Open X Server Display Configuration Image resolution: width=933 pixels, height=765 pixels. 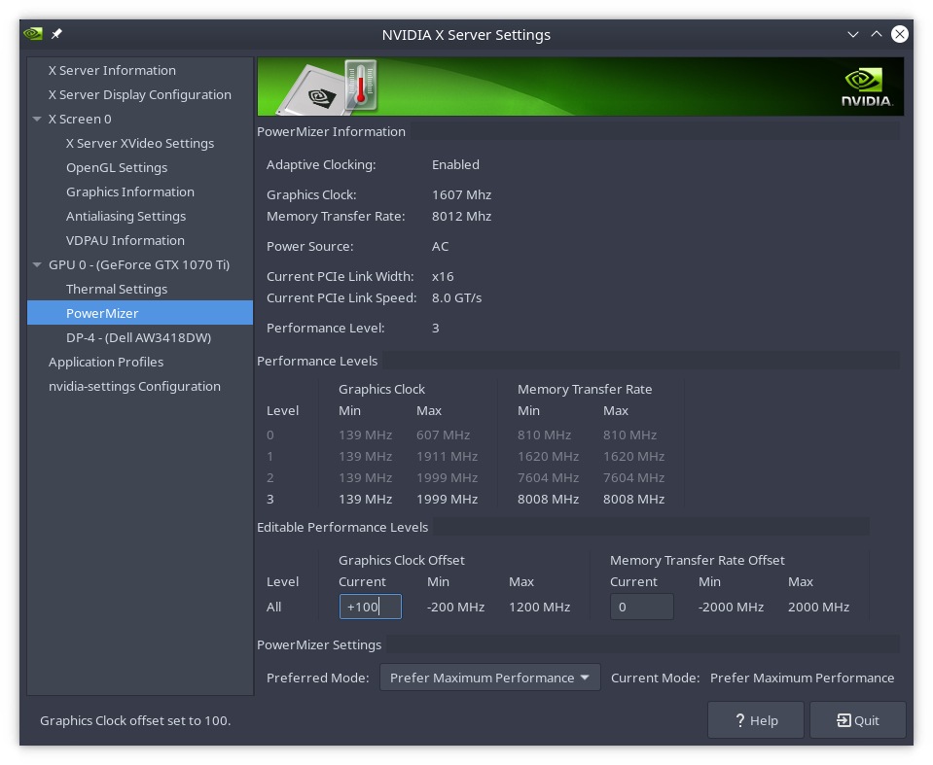coord(140,94)
